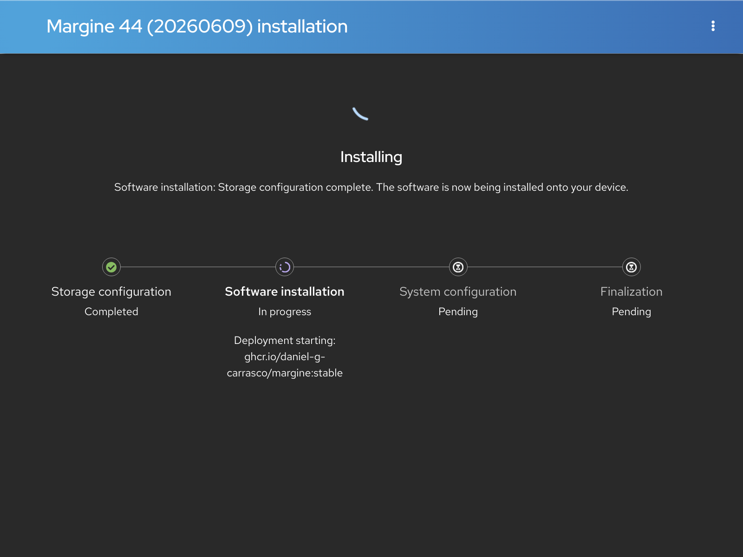
Task: Click the Deployment starting ghcr.io image text
Action: click(x=285, y=356)
